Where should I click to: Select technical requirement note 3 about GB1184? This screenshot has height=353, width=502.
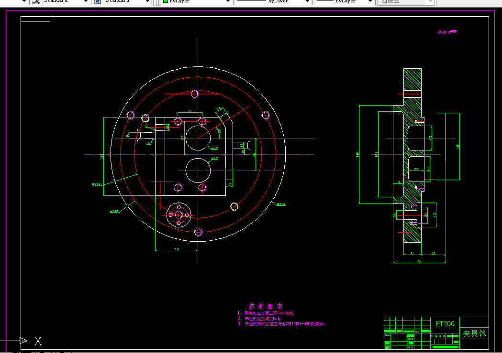click(281, 323)
